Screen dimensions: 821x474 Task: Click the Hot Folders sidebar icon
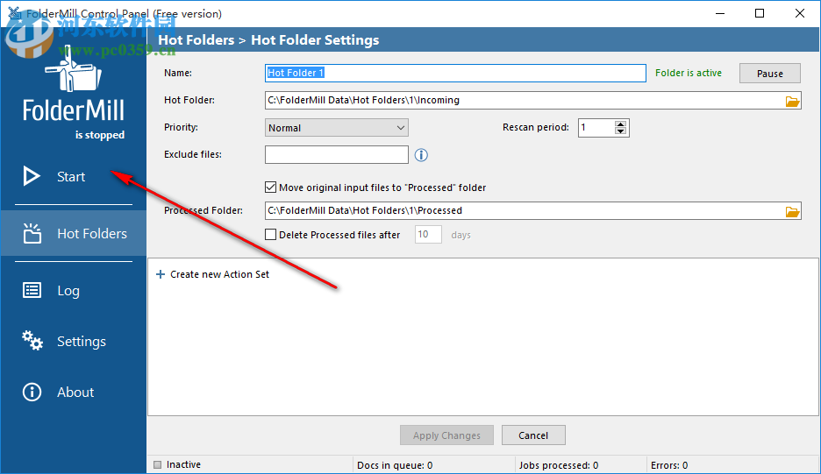(32, 233)
